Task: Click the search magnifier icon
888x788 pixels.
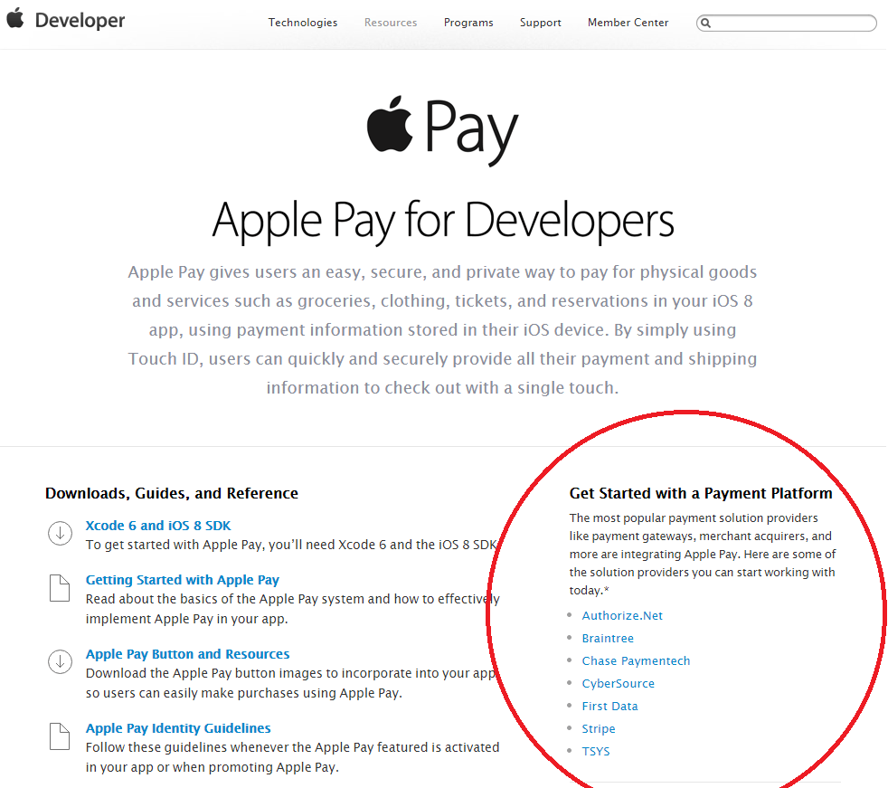Action: coord(705,23)
